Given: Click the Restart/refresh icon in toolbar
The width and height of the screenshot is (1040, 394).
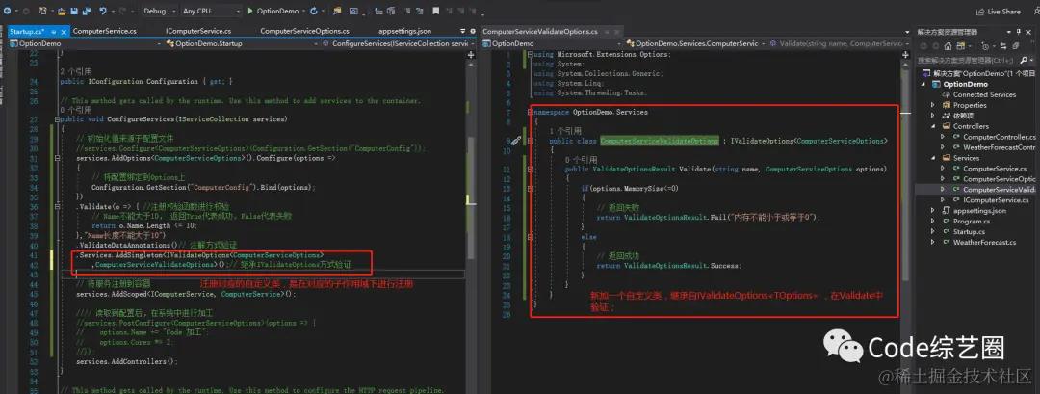Looking at the screenshot, I should tap(313, 12).
